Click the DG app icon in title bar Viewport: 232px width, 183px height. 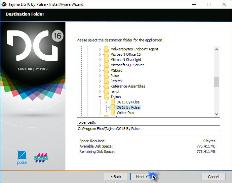pyautogui.click(x=4, y=4)
